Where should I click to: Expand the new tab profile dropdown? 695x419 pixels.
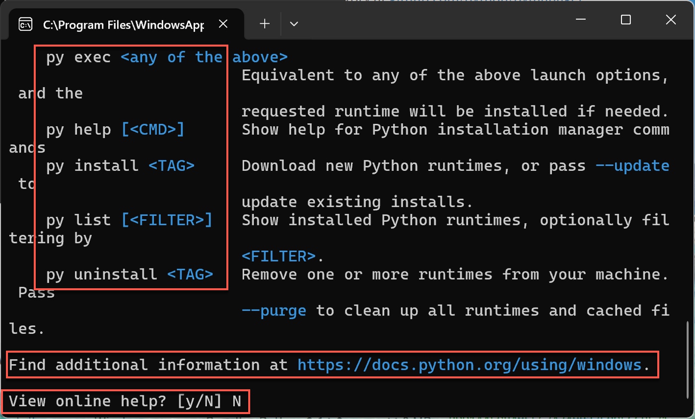pos(294,24)
